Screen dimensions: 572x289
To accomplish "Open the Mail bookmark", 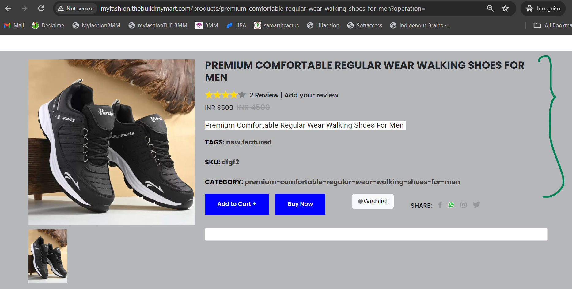I will point(14,25).
